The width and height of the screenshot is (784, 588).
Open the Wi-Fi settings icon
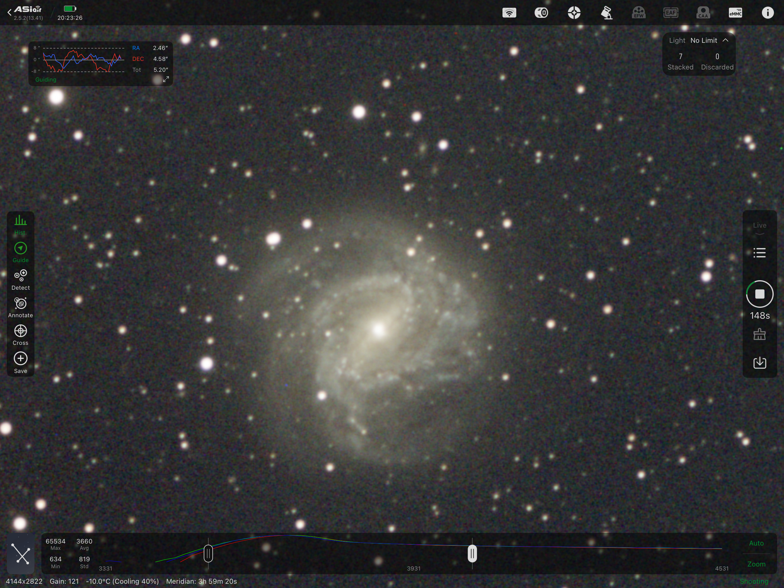tap(509, 13)
